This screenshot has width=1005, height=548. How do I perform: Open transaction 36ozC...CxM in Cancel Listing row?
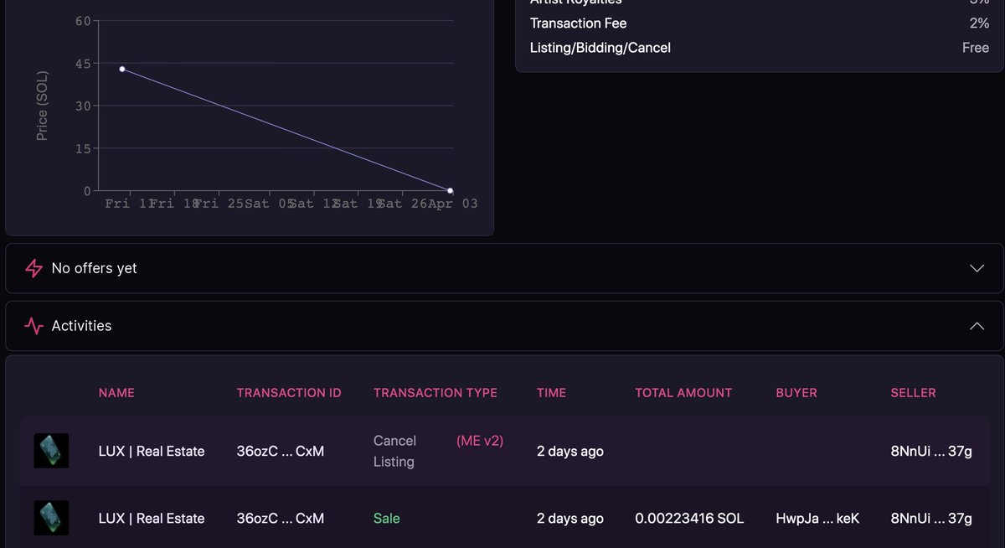point(281,451)
